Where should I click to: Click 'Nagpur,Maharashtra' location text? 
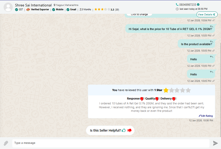point(67,5)
